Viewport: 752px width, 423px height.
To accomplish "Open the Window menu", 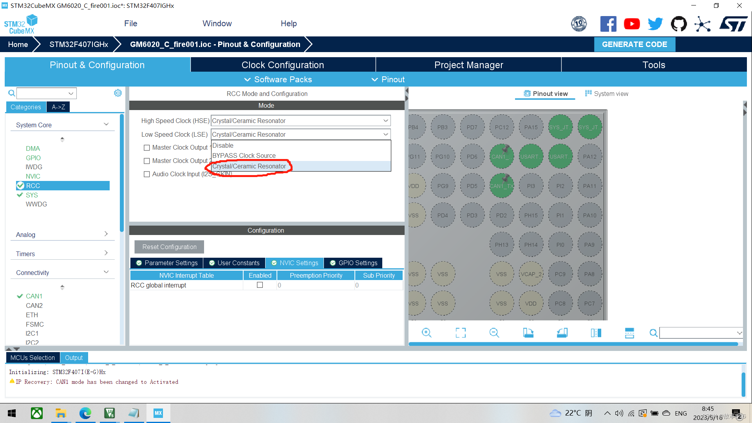I will pos(217,23).
